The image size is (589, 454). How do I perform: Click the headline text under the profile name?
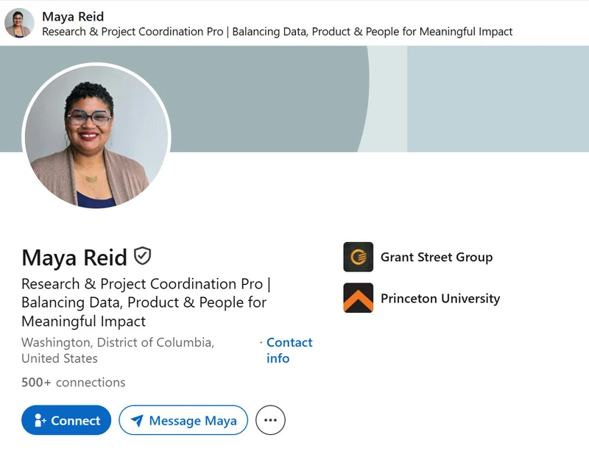pos(146,302)
